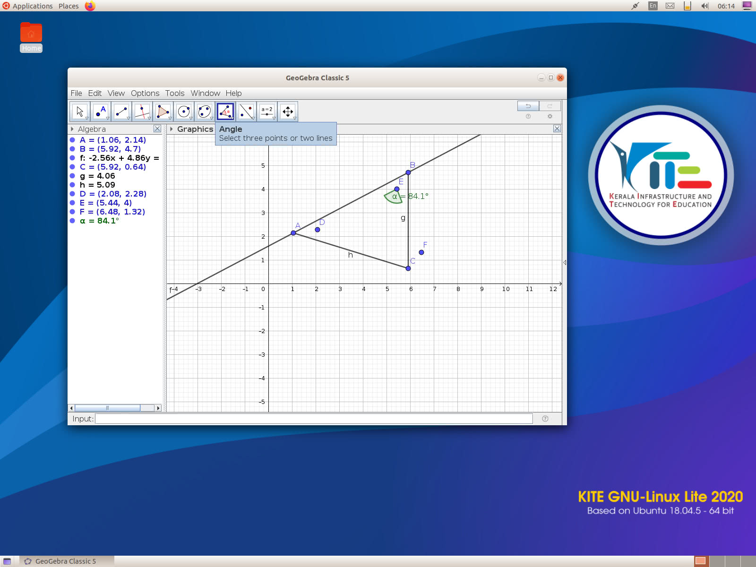Select the Point tool
This screenshot has height=567, width=756.
(101, 111)
